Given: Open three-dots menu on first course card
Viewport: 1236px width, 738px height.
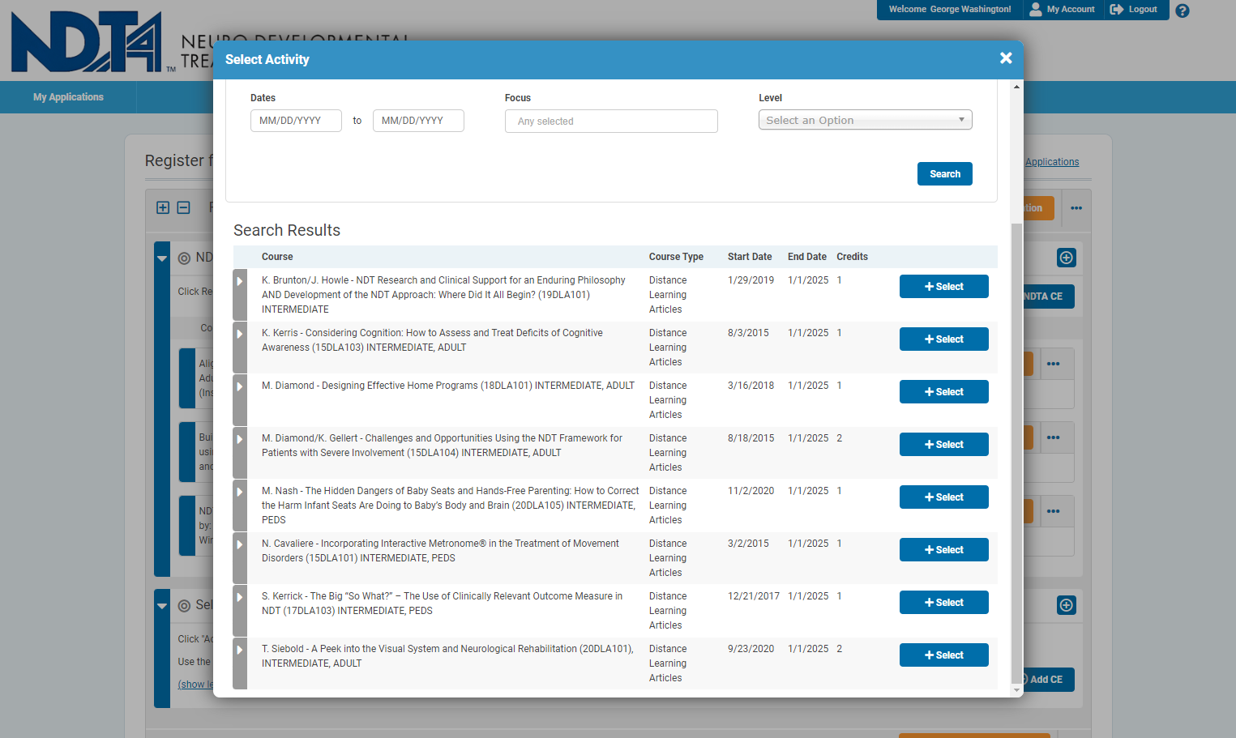Looking at the screenshot, I should pos(1054,364).
